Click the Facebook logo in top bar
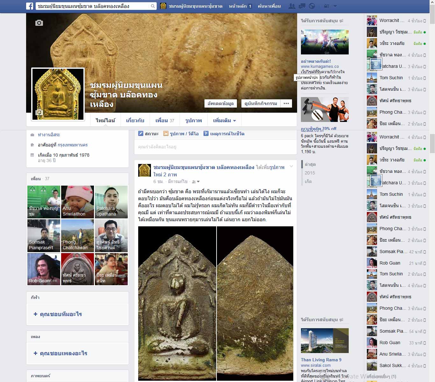435x382 pixels. click(30, 6)
